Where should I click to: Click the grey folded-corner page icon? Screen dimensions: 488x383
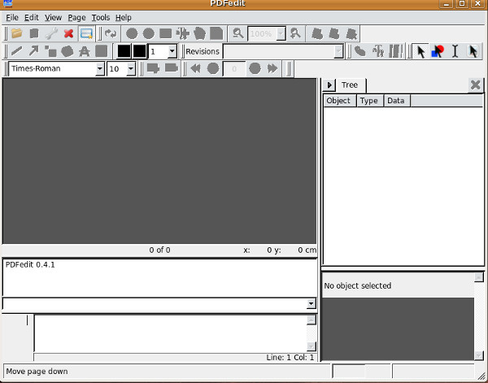(216, 33)
